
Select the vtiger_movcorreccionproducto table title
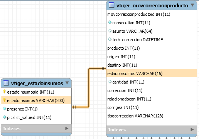click(152, 5)
